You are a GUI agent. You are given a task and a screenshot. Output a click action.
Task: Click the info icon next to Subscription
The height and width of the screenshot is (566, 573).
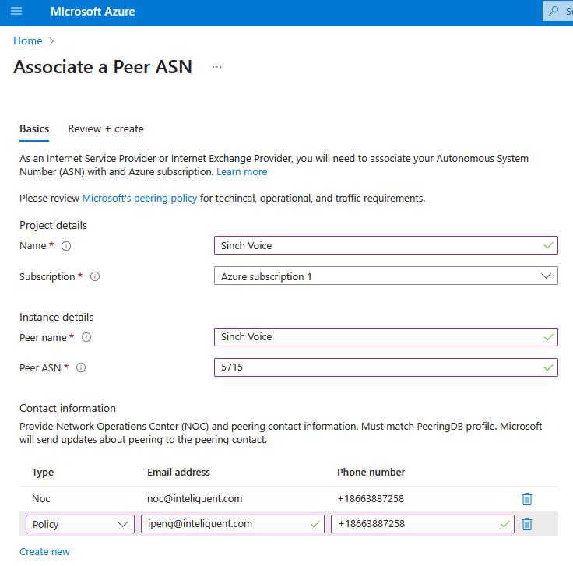95,276
